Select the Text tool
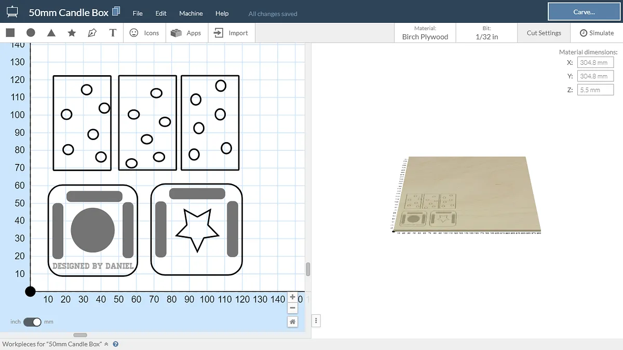623x350 pixels. (113, 33)
